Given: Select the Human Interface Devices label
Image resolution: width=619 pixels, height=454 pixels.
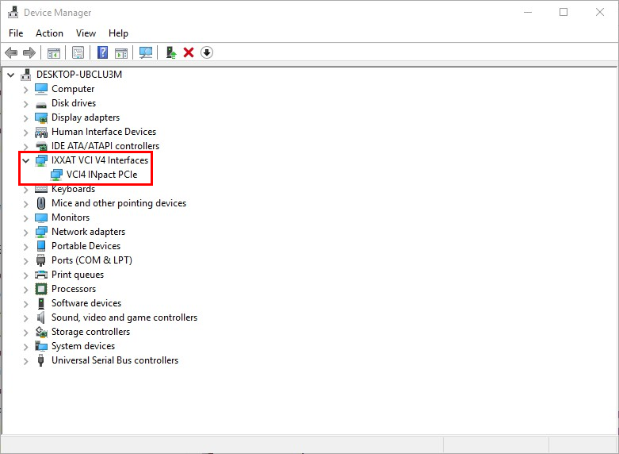Looking at the screenshot, I should tap(104, 132).
